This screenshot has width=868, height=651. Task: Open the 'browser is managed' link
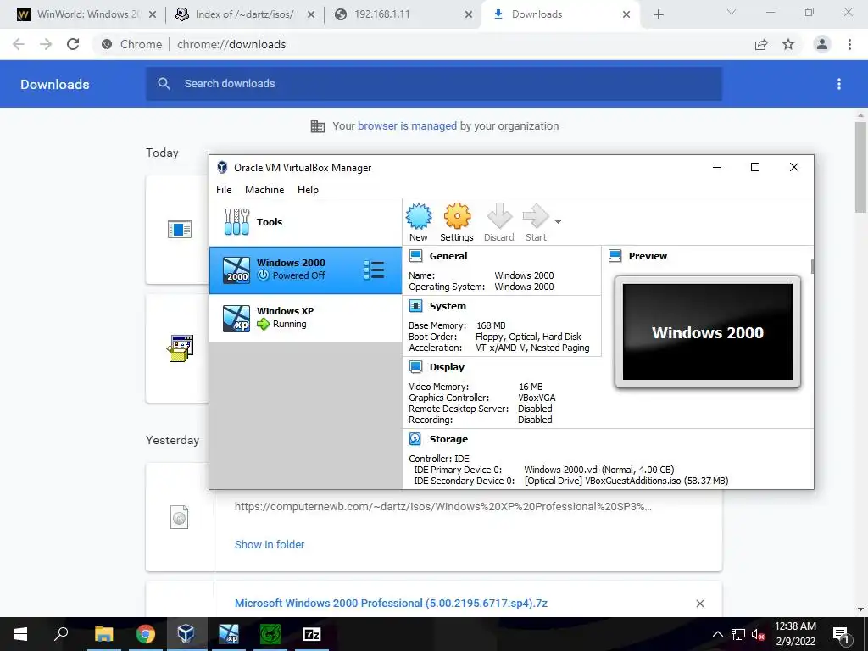click(x=407, y=126)
